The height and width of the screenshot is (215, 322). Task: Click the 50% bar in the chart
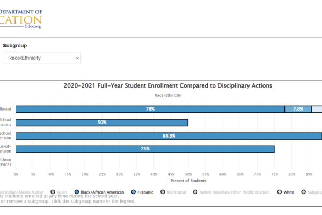click(x=102, y=123)
